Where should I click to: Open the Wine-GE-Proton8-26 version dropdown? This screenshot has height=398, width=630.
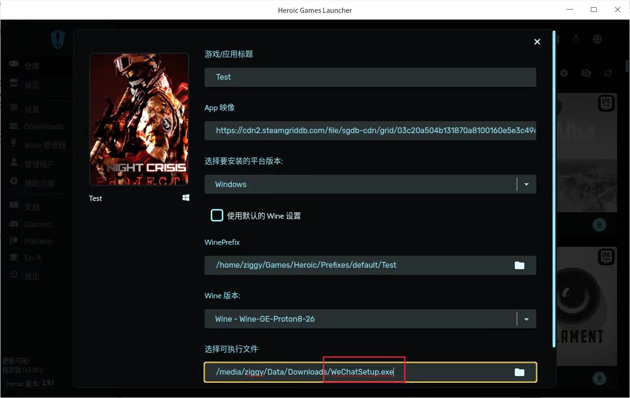coord(370,319)
